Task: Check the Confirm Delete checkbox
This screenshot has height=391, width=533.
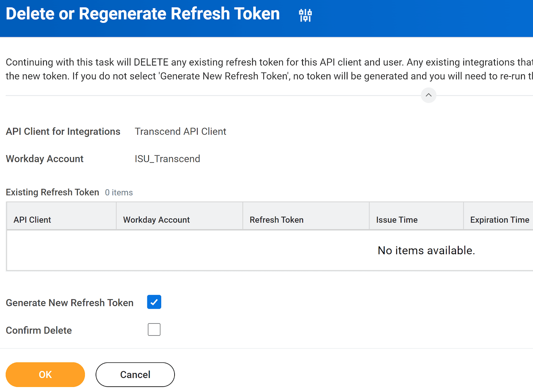Action: pyautogui.click(x=154, y=329)
